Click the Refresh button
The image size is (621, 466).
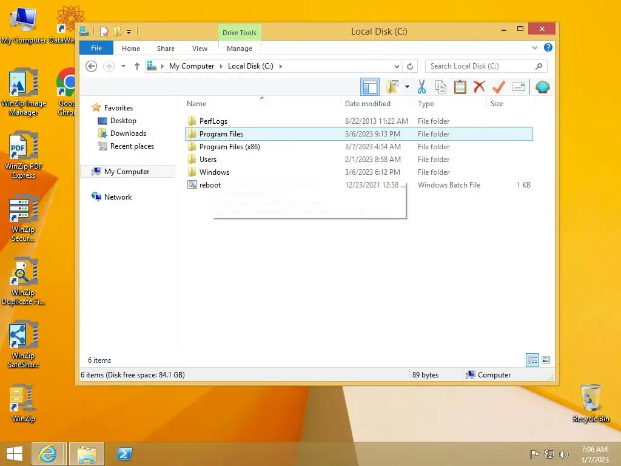(x=410, y=66)
